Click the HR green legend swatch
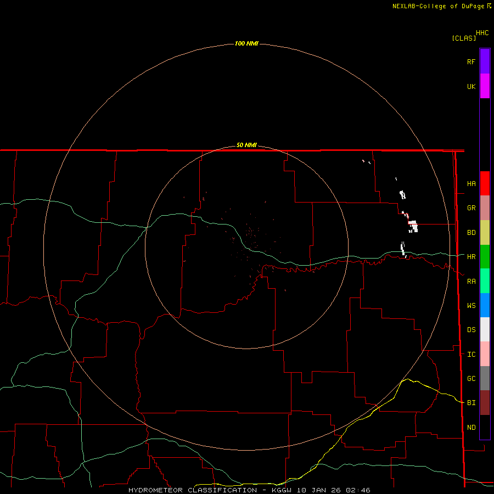Viewport: 494px width, 494px height. 485,257
